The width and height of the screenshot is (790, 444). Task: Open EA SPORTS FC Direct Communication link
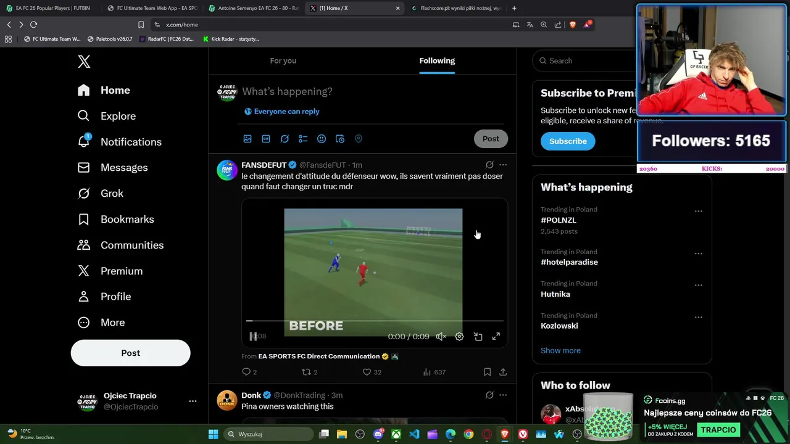(x=319, y=356)
